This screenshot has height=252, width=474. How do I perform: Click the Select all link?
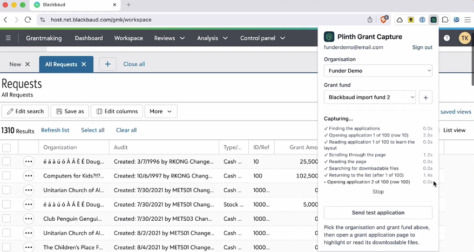(x=92, y=130)
